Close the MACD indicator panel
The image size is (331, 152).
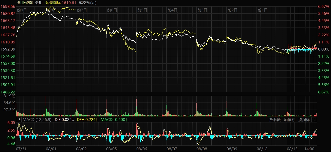pos(314,120)
